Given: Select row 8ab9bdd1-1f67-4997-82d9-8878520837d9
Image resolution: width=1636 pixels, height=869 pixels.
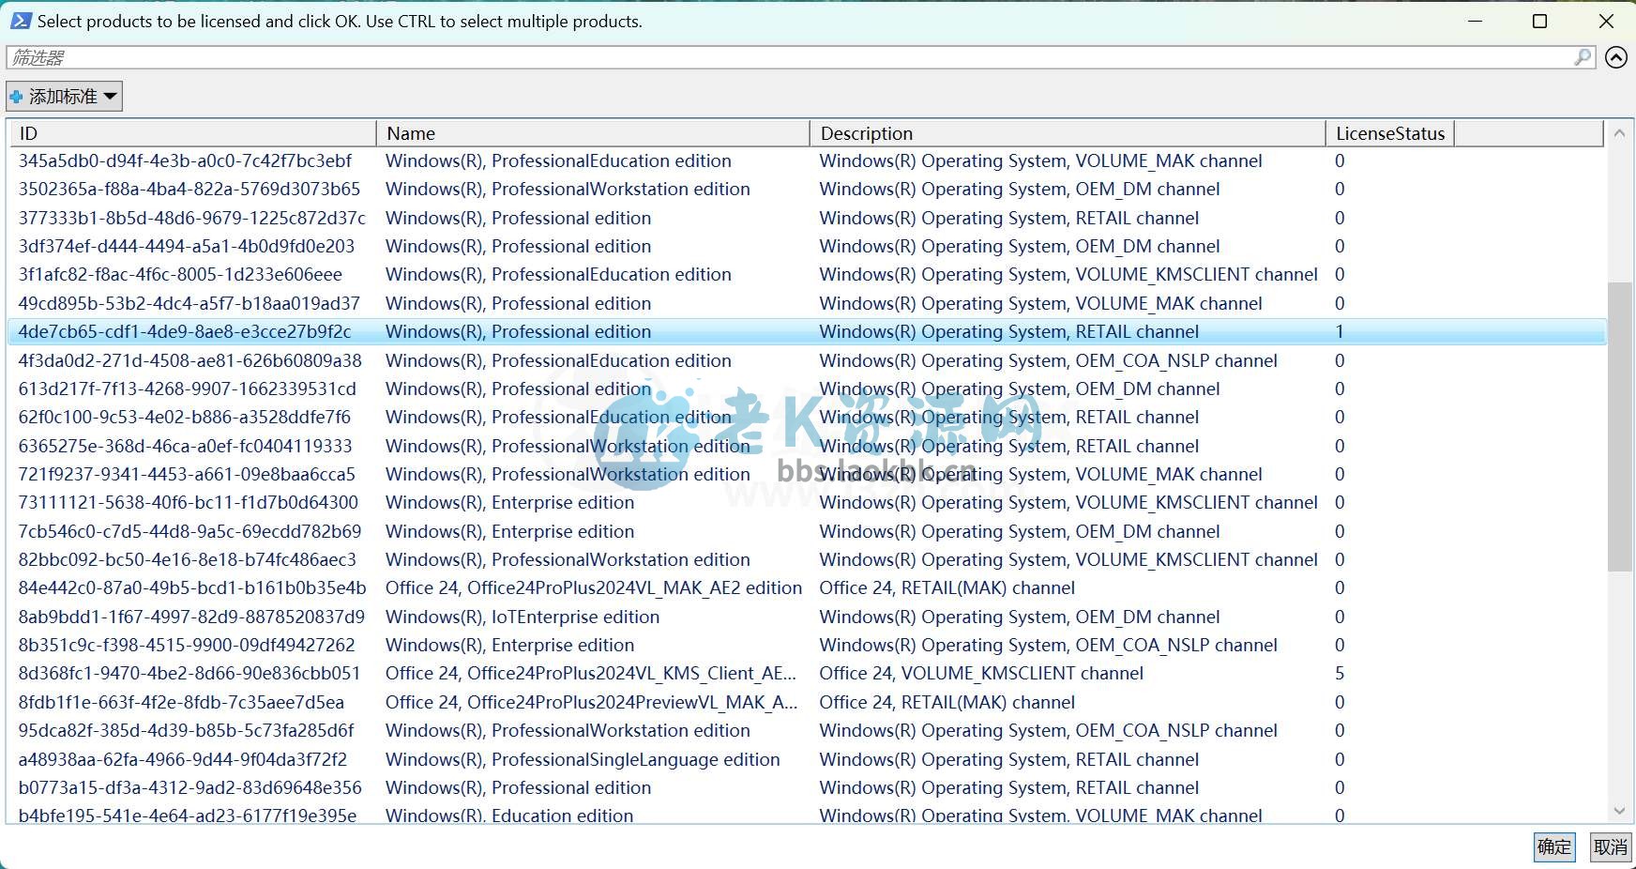Looking at the screenshot, I should click(x=807, y=617).
